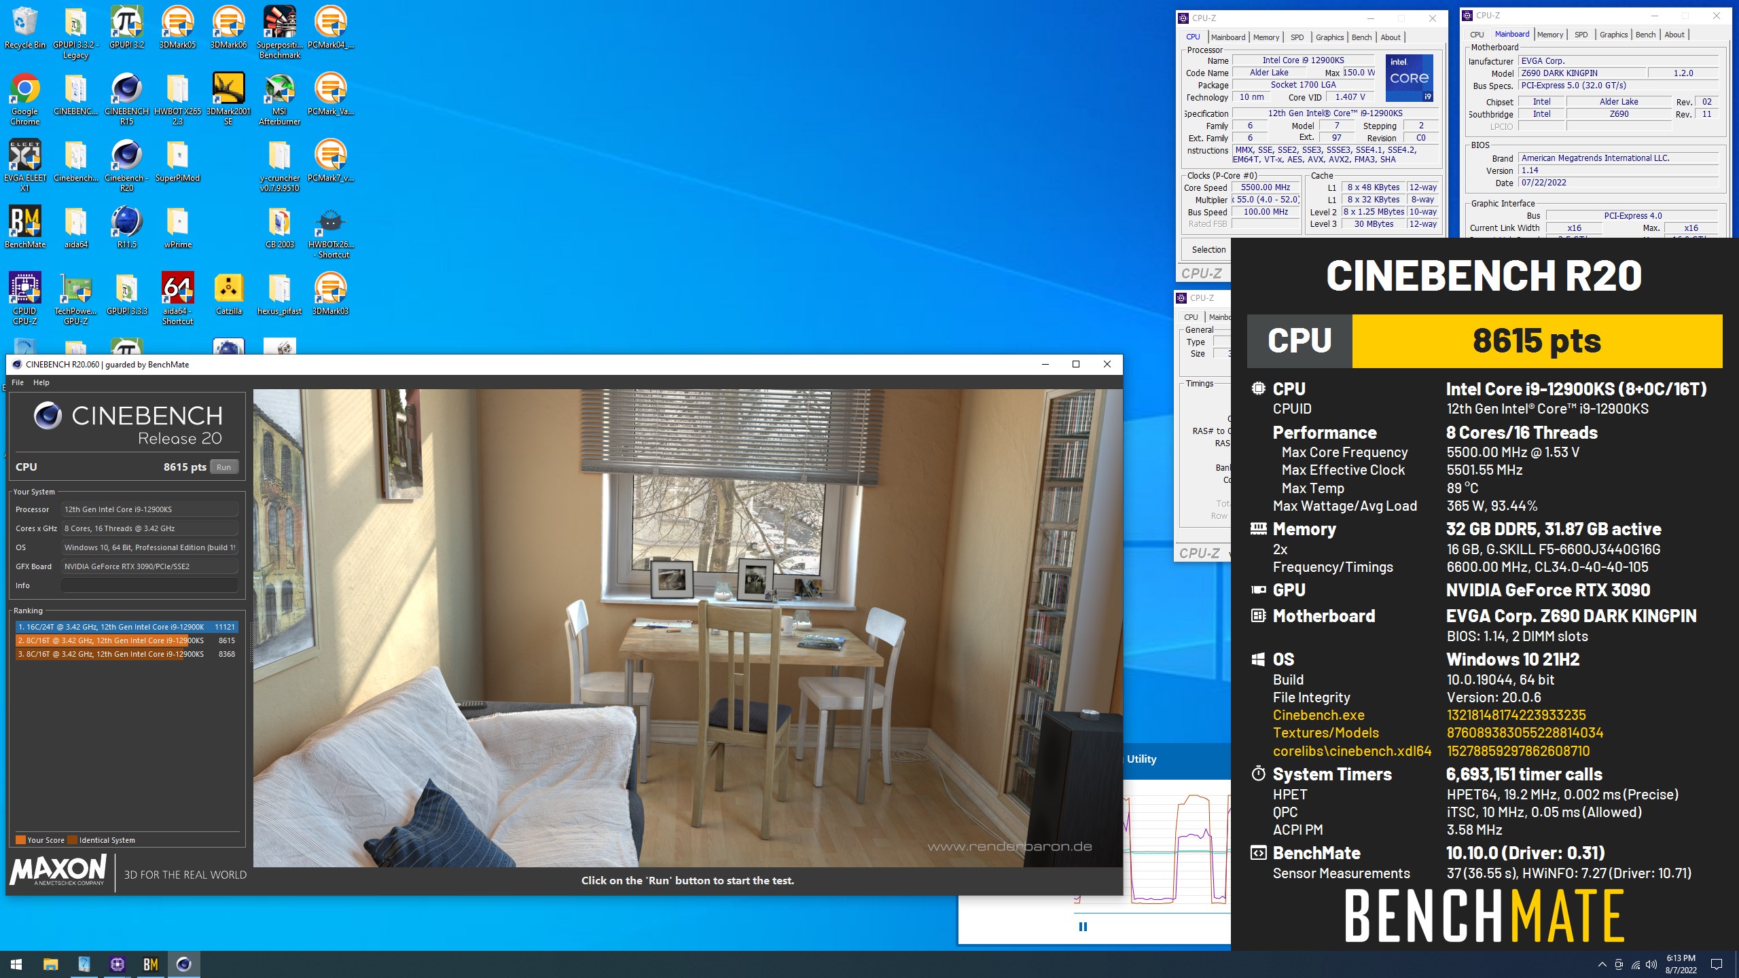The height and width of the screenshot is (978, 1739).
Task: Open GPUPI 3.2 desktop icon
Action: coord(126,28)
